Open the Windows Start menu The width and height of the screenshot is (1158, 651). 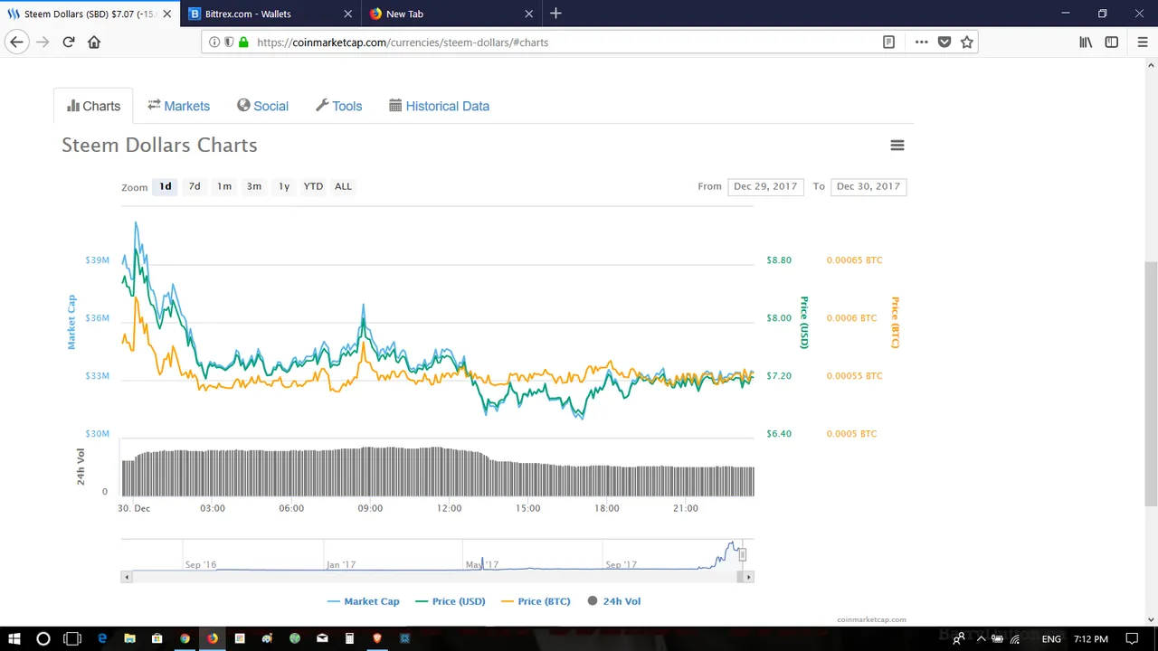point(14,638)
